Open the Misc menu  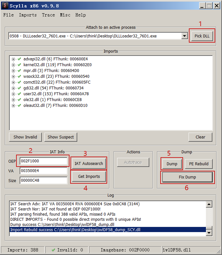coord(65,15)
